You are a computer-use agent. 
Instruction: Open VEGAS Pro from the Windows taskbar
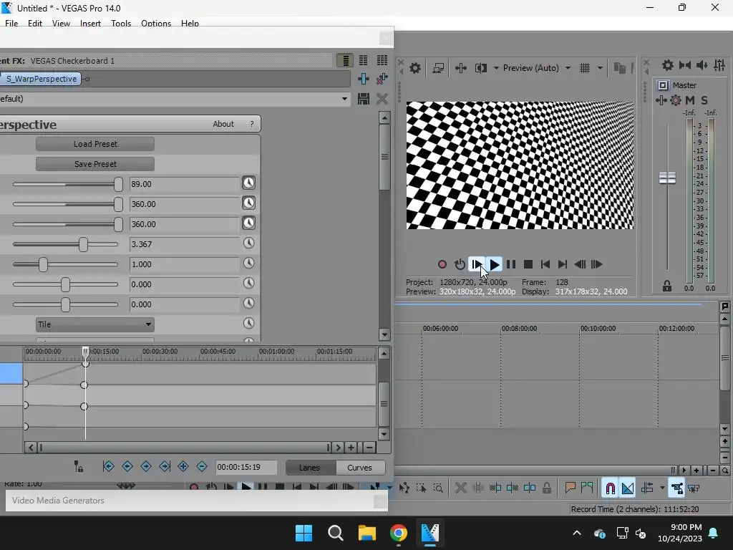click(x=430, y=533)
